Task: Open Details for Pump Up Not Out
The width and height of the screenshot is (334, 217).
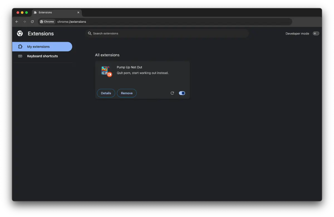Action: (x=106, y=93)
